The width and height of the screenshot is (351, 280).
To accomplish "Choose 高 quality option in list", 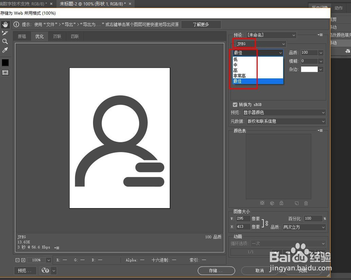I will click(x=258, y=70).
